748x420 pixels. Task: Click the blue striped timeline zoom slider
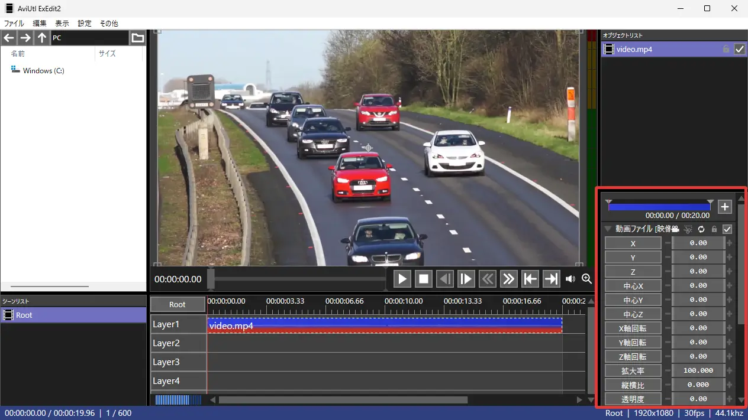[x=178, y=400]
